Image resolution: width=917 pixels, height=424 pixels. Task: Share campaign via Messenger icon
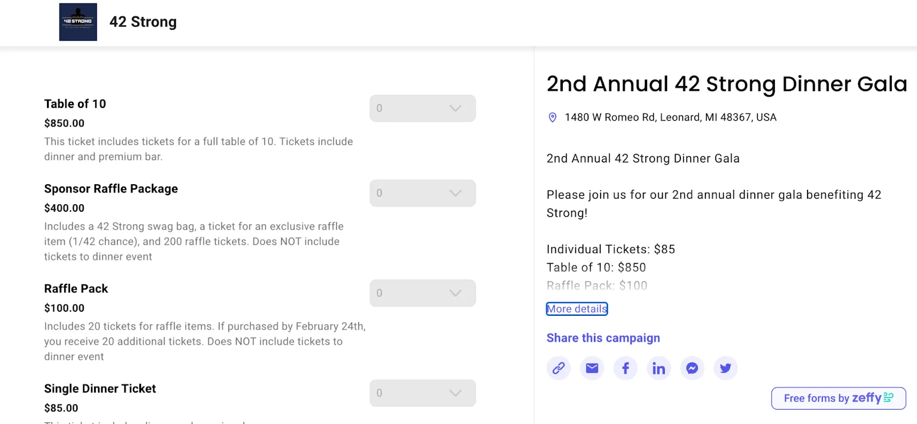(692, 368)
